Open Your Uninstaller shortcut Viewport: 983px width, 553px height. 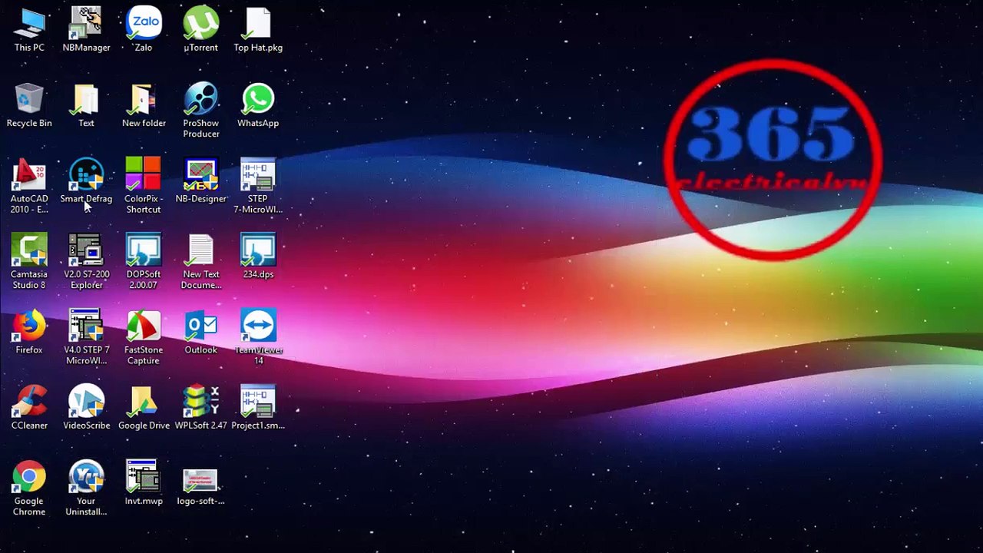click(86, 488)
